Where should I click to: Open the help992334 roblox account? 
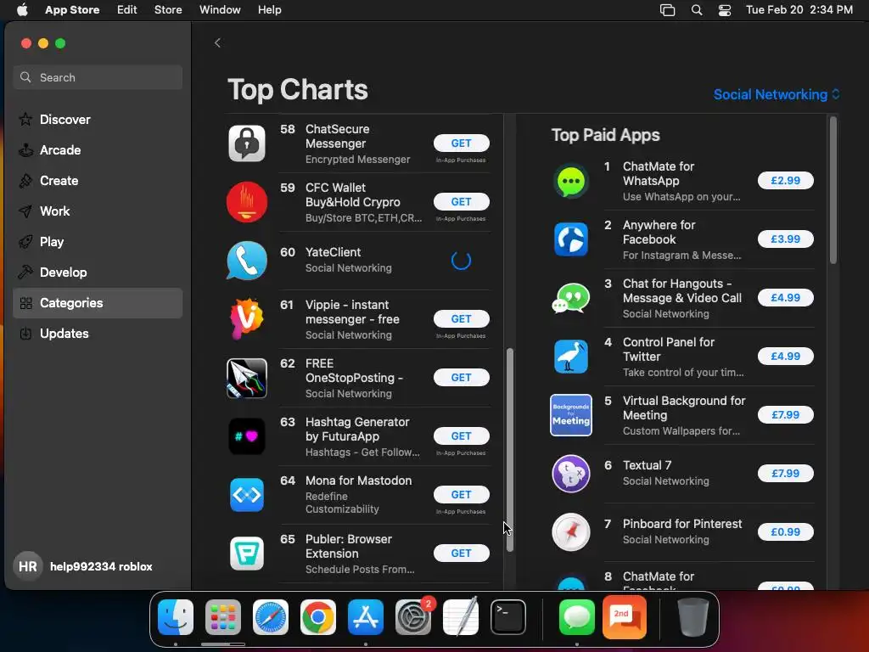tap(83, 566)
